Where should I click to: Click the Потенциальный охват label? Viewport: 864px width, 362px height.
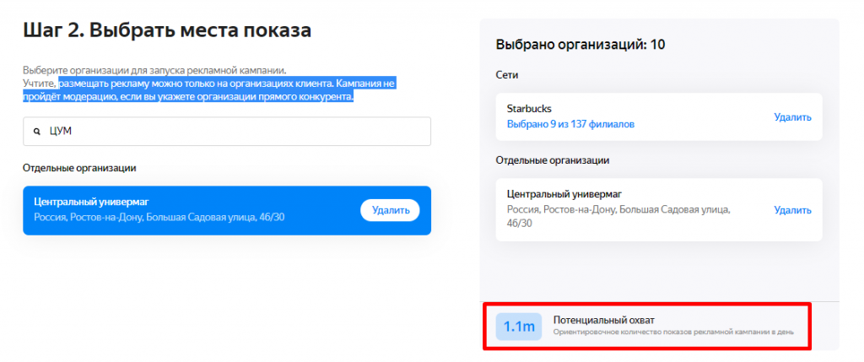pos(603,320)
